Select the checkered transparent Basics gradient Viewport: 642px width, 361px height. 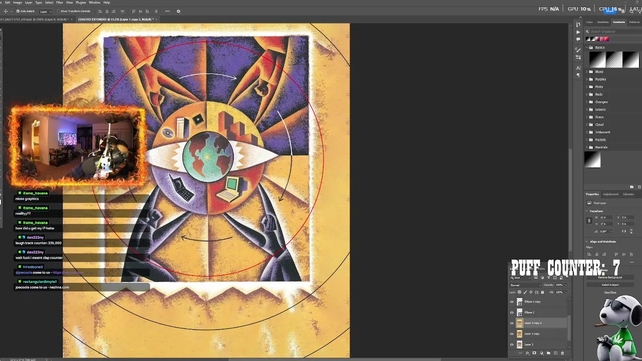tap(614, 60)
